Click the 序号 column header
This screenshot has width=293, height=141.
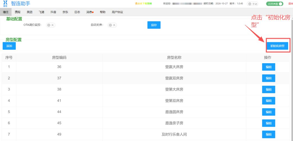[9, 58]
